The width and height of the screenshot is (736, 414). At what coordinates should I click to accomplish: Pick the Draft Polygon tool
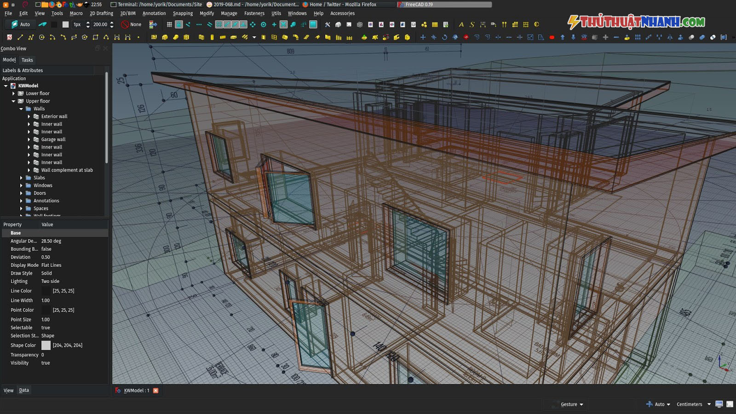point(85,37)
